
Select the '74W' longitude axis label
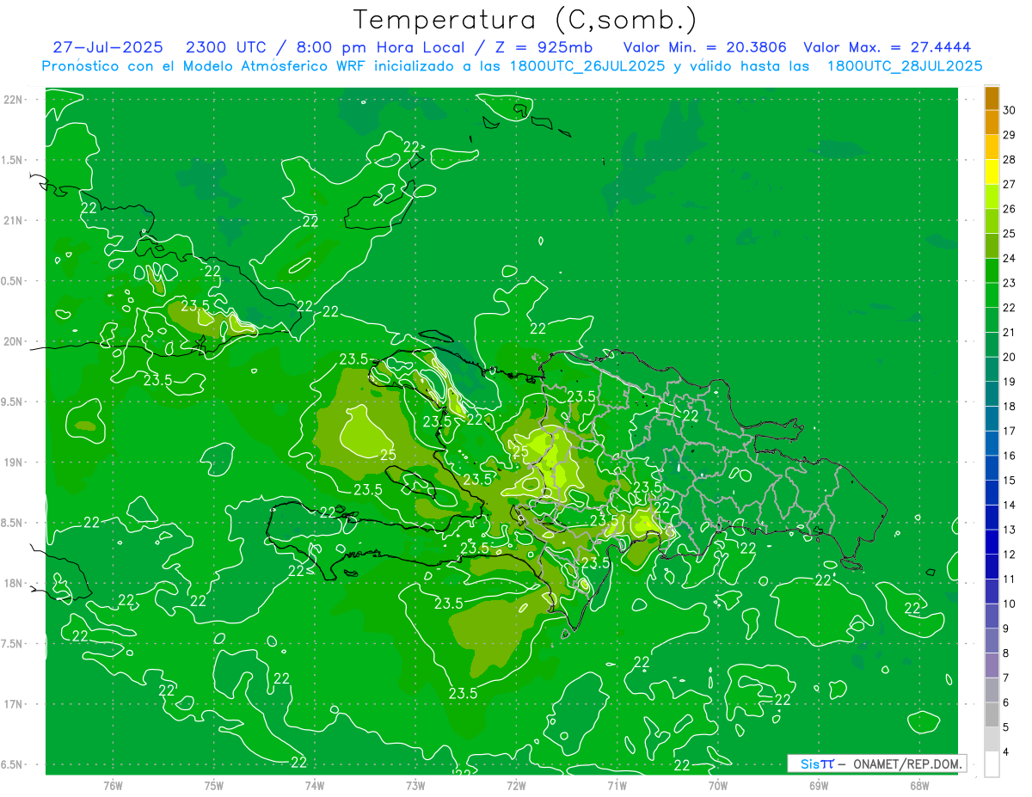pyautogui.click(x=315, y=786)
